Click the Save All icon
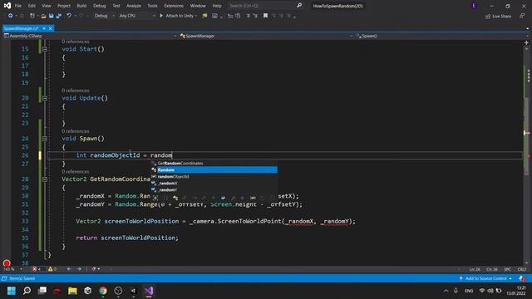 [59, 16]
